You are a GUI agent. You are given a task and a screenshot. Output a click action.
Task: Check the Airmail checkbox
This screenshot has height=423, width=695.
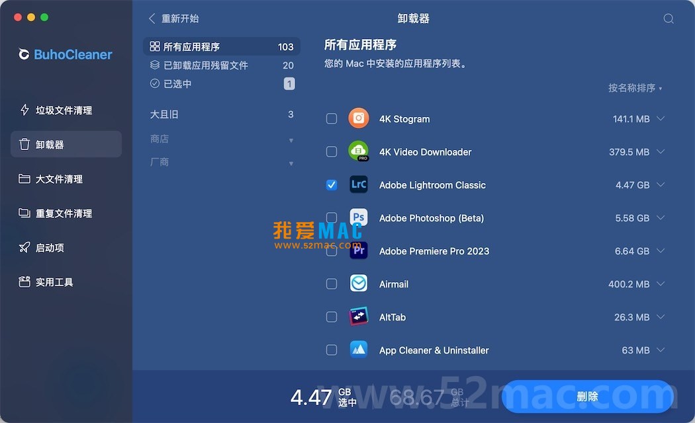pyautogui.click(x=332, y=284)
